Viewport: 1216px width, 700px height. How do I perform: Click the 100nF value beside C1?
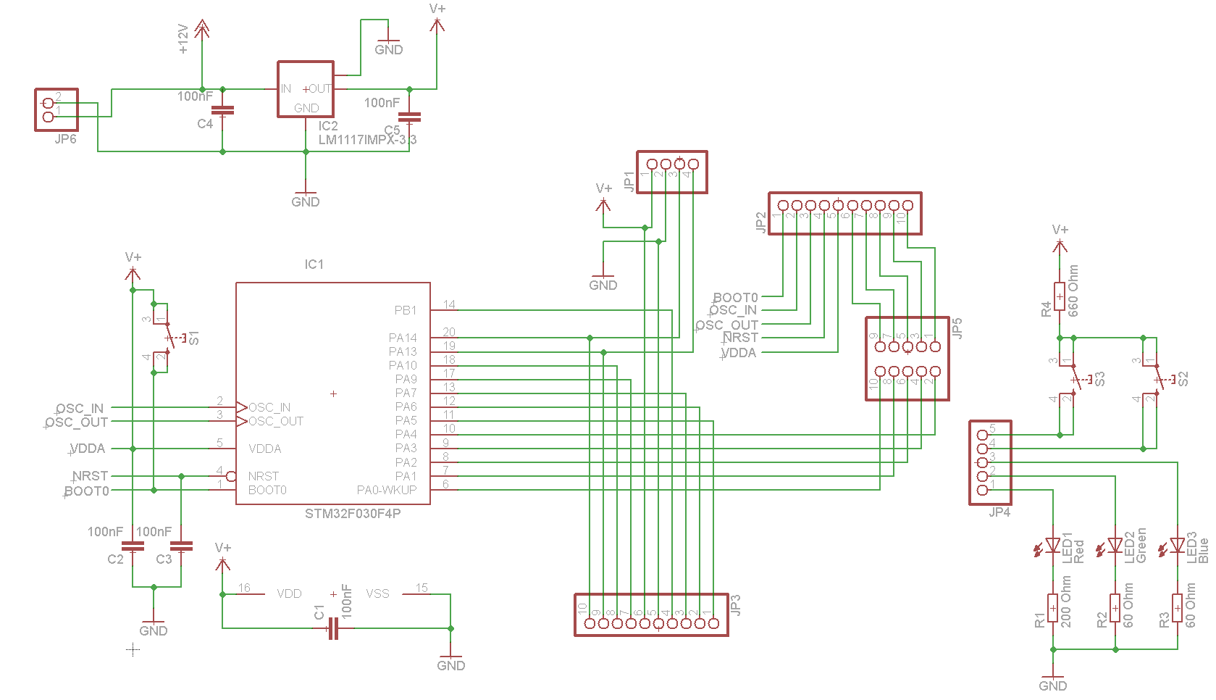346,601
